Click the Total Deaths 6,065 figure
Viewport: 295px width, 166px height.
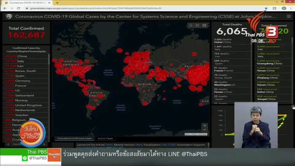(x=232, y=31)
